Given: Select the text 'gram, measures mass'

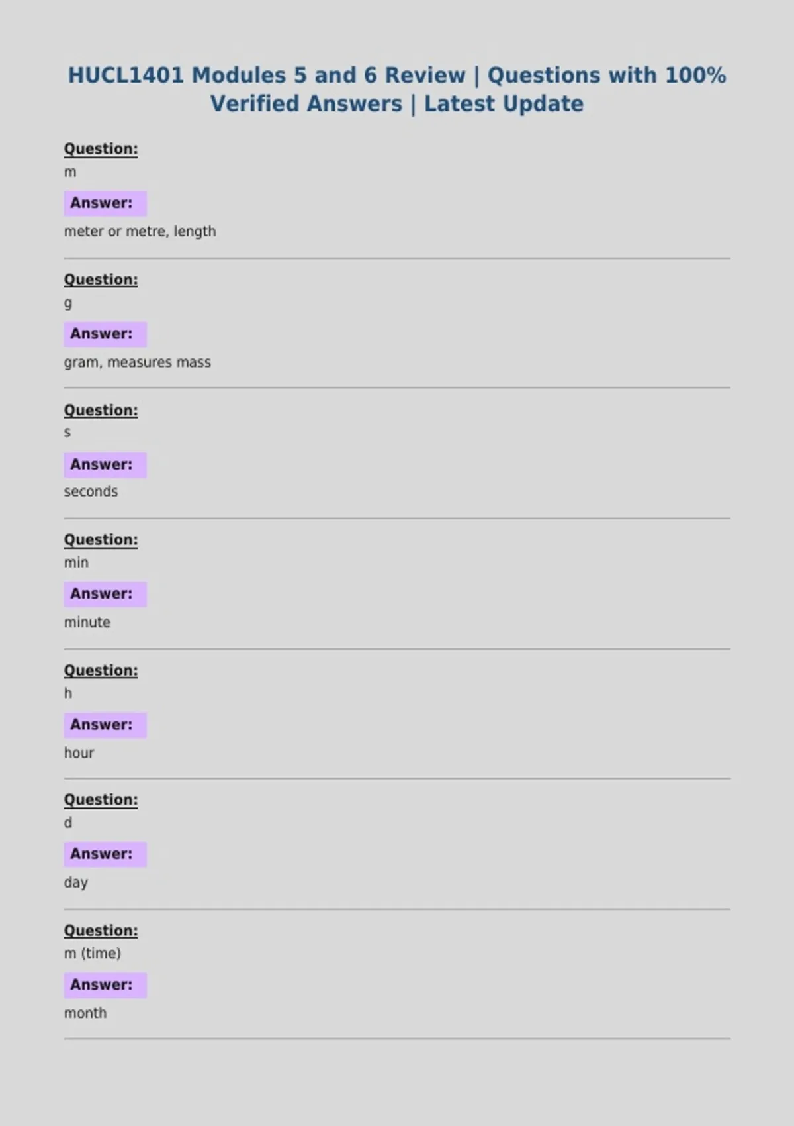Looking at the screenshot, I should (x=137, y=362).
